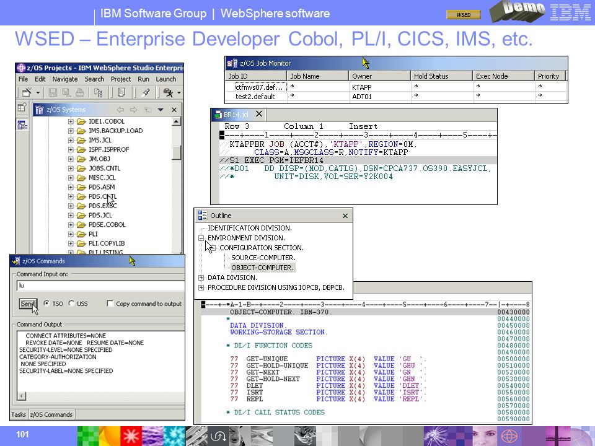Select the USS radio button
This screenshot has height=446, width=595.
coord(71,304)
